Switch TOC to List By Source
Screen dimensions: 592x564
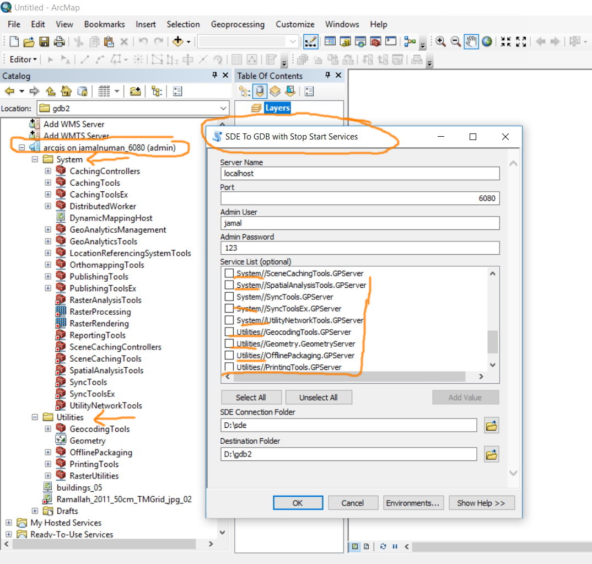pyautogui.click(x=260, y=91)
